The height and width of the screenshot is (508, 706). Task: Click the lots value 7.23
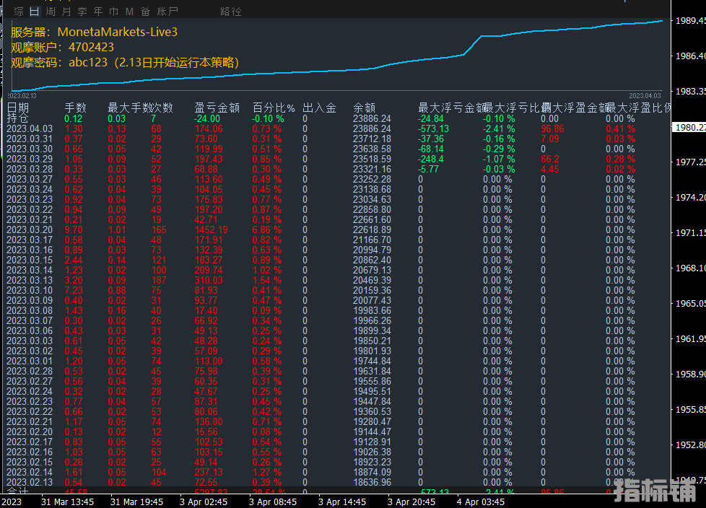(x=74, y=290)
